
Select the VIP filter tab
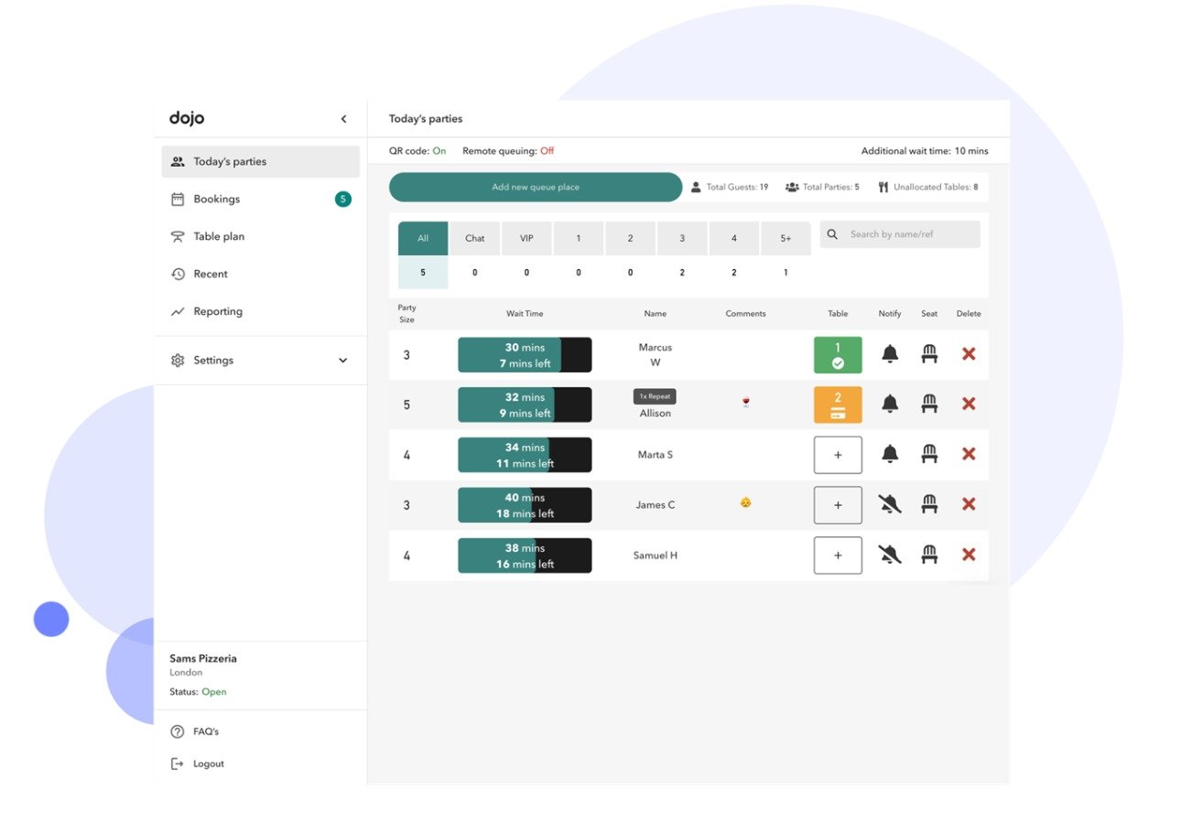[x=526, y=238]
